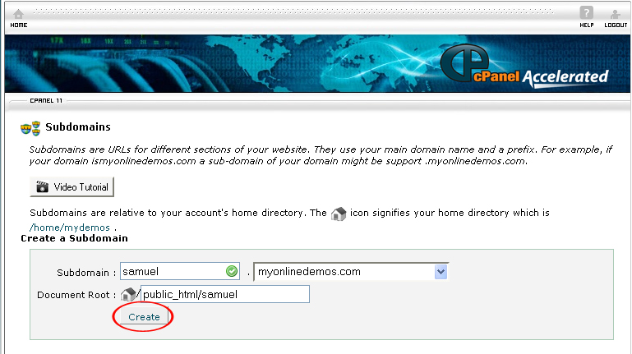Click the Create button
Screen dimensions: 632x354
[144, 317]
